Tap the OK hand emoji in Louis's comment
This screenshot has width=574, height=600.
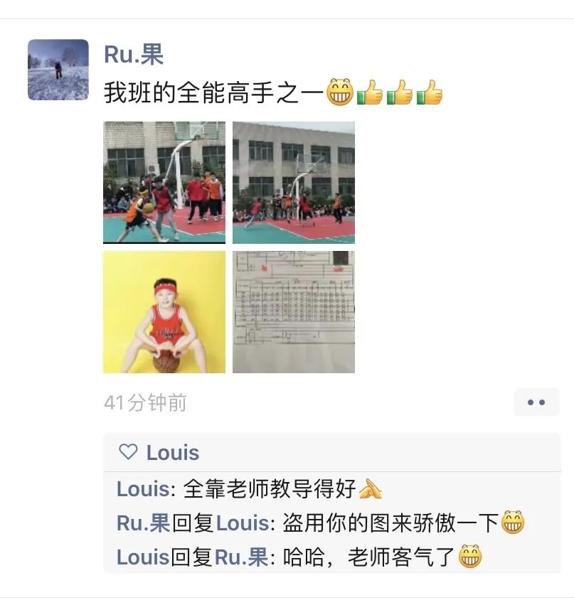(x=371, y=489)
